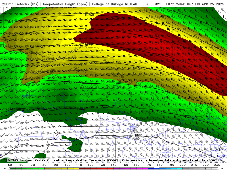The height and width of the screenshot is (170, 227).
Task: Click the '190' value on the color scale
Action: pos(171,165)
